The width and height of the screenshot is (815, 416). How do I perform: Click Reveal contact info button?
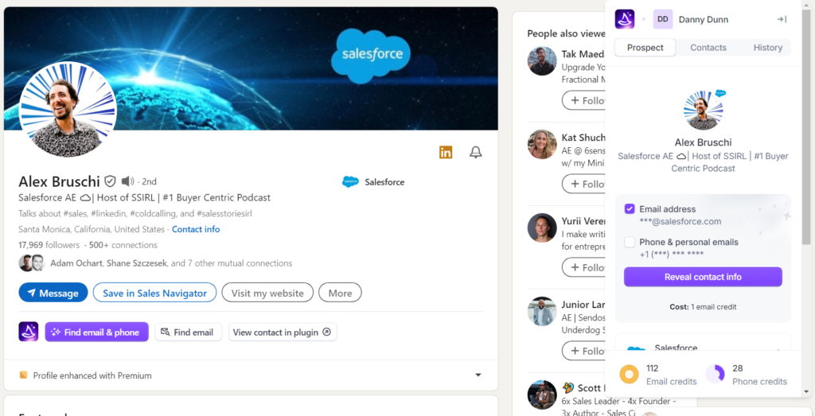[703, 277]
